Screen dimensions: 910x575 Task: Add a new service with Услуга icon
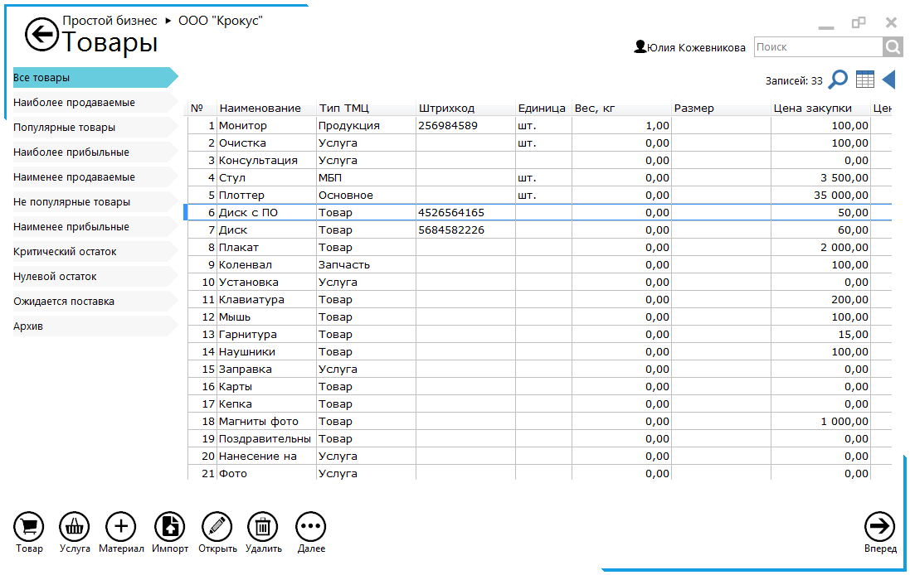[75, 526]
